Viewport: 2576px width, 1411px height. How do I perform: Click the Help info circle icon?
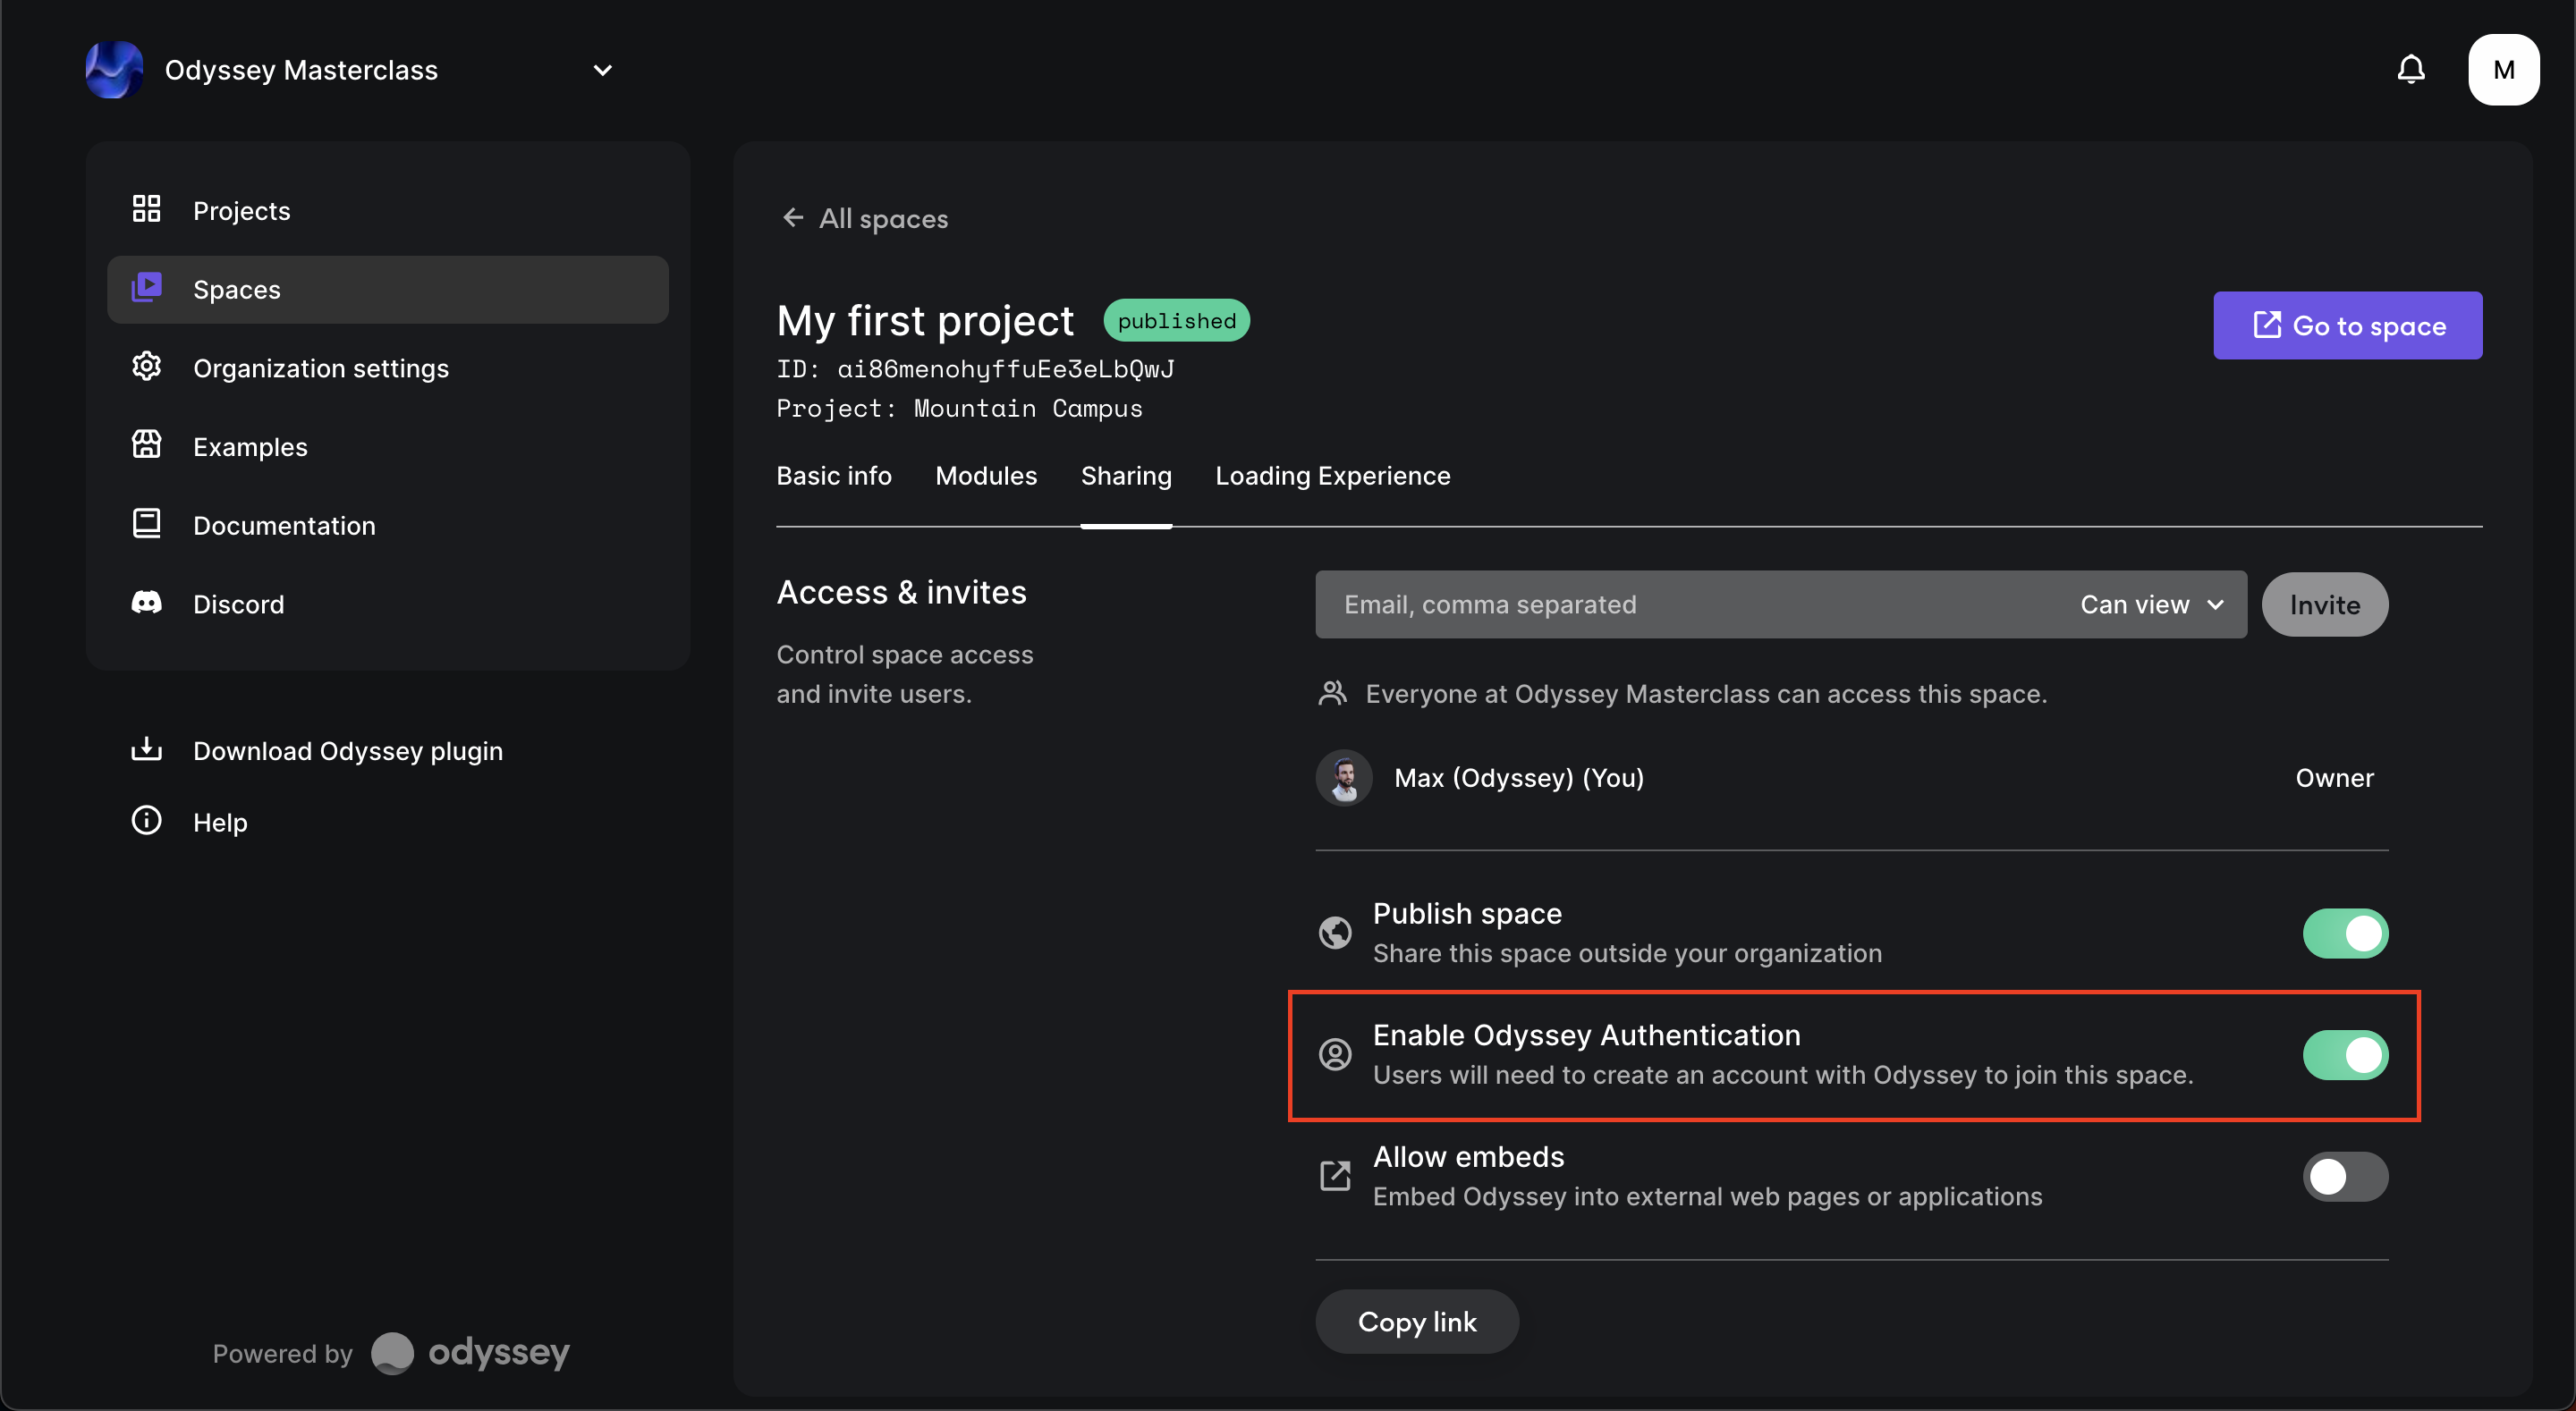146,821
